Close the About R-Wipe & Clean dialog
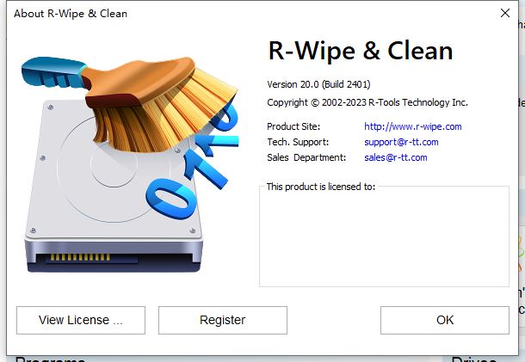This screenshot has height=362, width=525. [x=505, y=14]
